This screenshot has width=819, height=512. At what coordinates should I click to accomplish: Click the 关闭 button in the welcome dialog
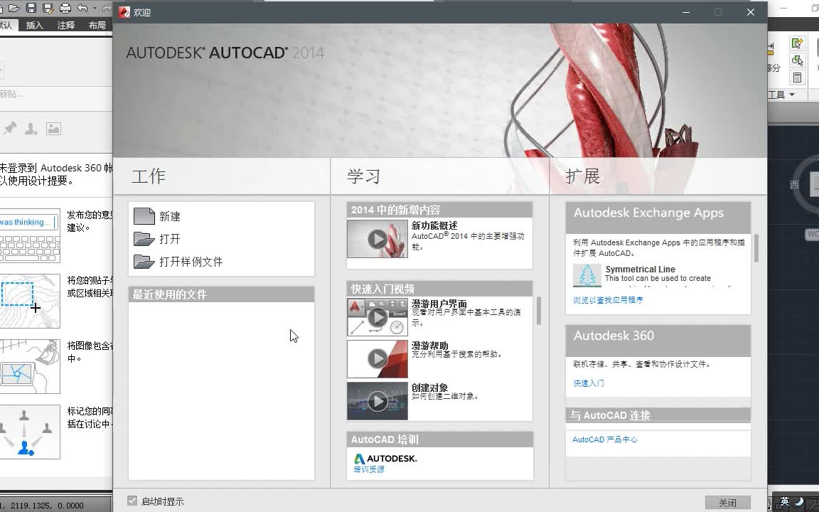(x=727, y=503)
